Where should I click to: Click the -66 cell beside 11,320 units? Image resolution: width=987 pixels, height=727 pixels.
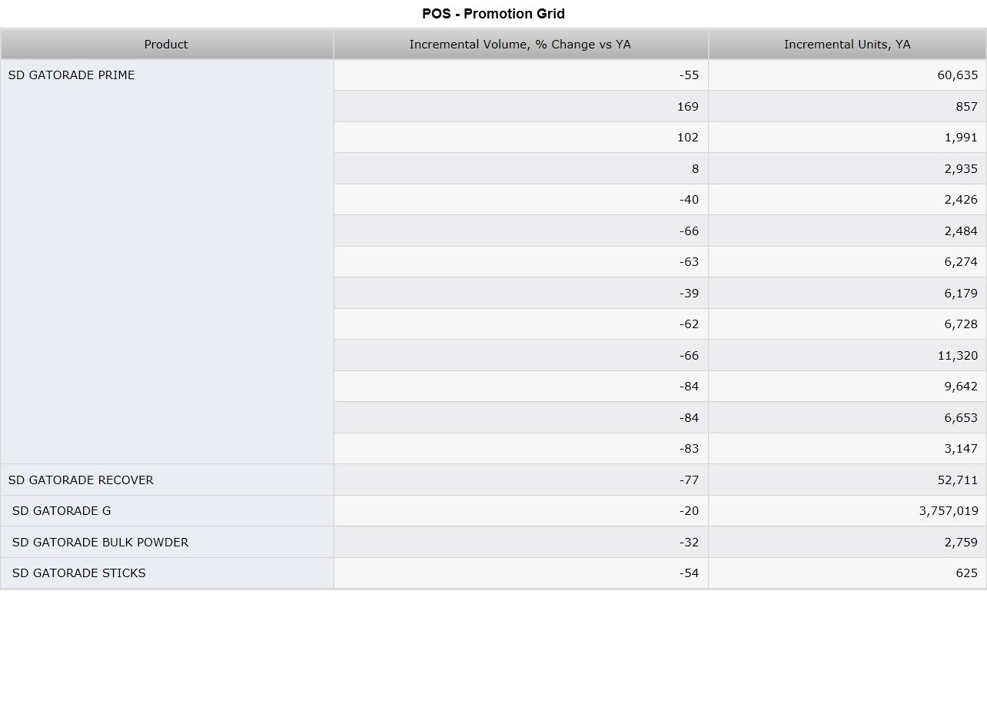520,355
